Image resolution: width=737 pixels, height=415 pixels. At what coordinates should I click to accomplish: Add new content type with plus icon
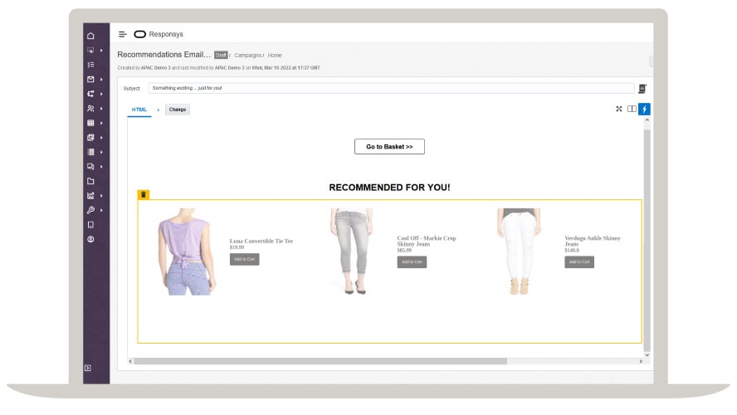point(159,110)
